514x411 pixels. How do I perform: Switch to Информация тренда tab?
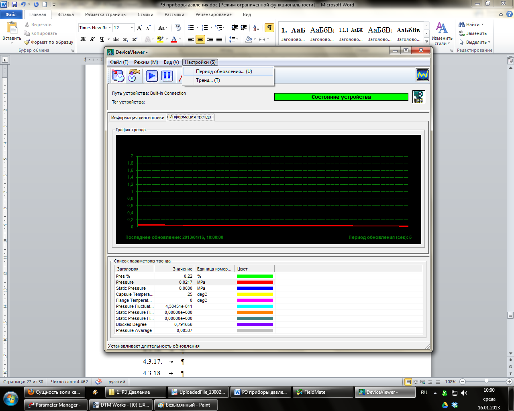(190, 117)
